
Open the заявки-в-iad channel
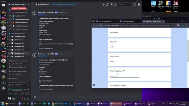pyautogui.click(x=19, y=47)
